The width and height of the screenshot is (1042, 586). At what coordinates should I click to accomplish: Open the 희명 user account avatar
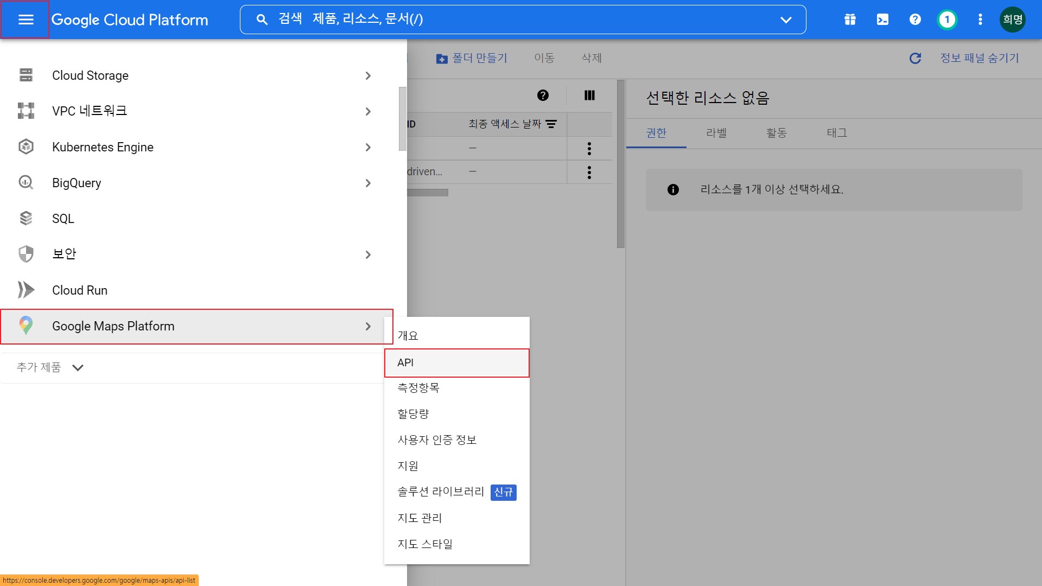click(1012, 20)
